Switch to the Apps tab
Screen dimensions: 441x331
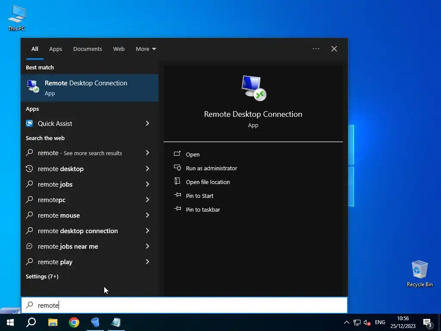click(56, 49)
